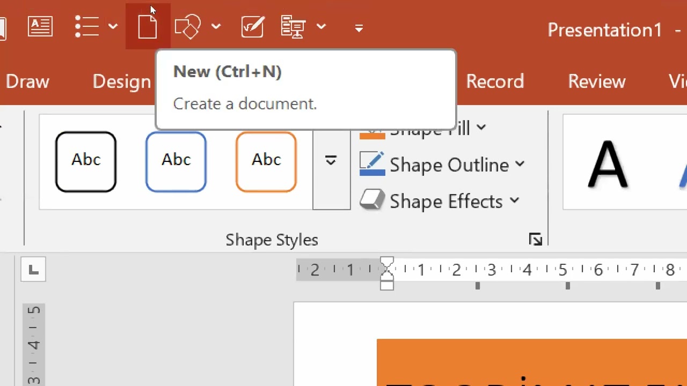Open Format Shape dialog launcher in Shape Styles

[x=535, y=240]
